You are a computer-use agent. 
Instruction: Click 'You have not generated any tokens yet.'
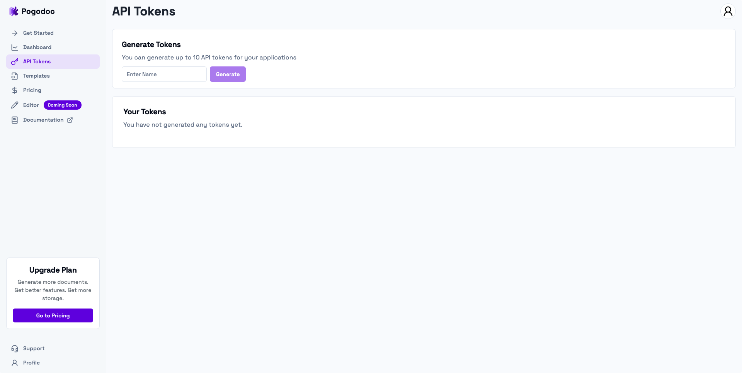(x=183, y=125)
